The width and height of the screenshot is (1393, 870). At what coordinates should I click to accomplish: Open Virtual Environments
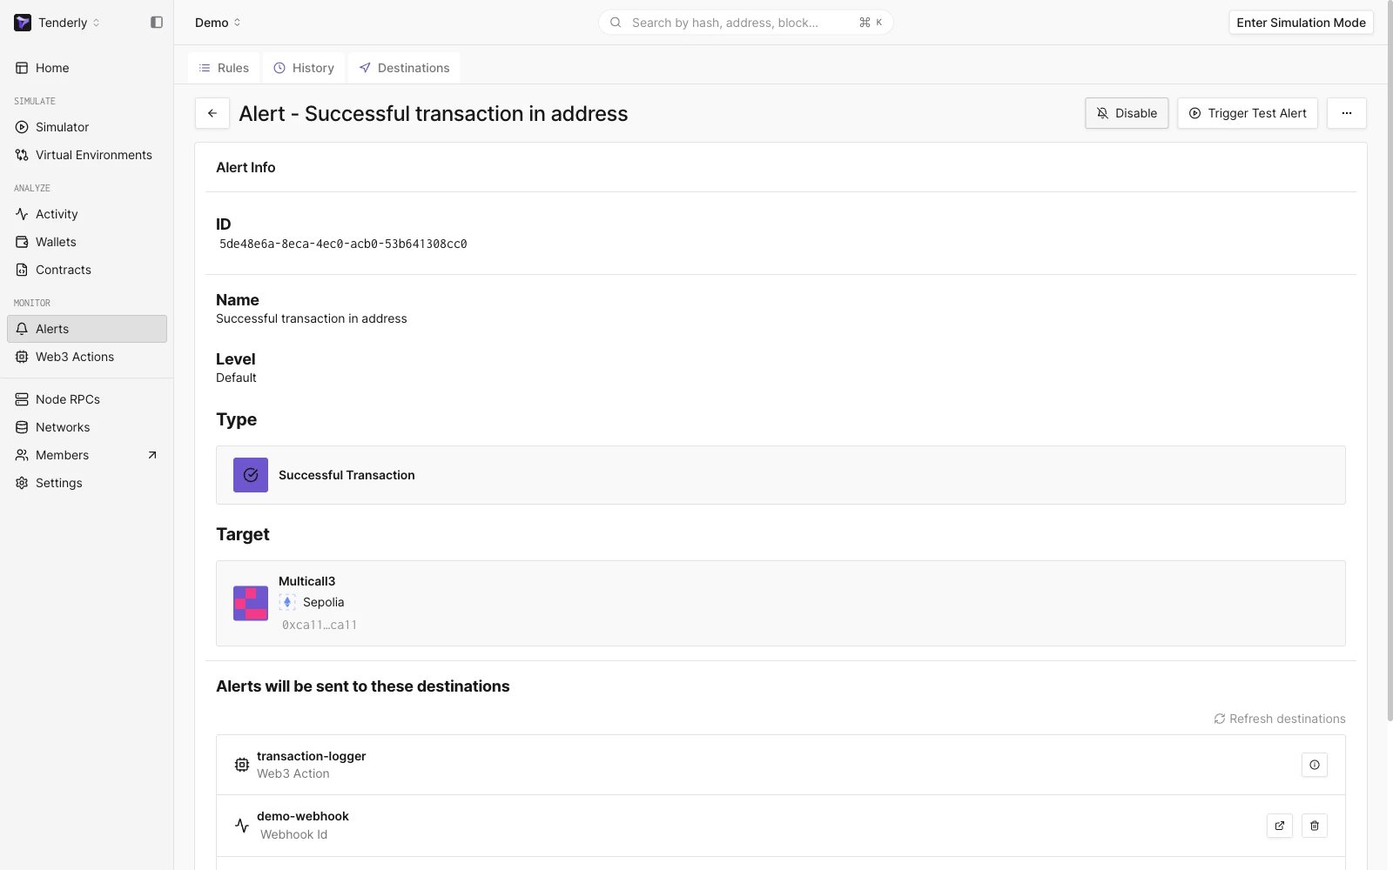[87, 155]
